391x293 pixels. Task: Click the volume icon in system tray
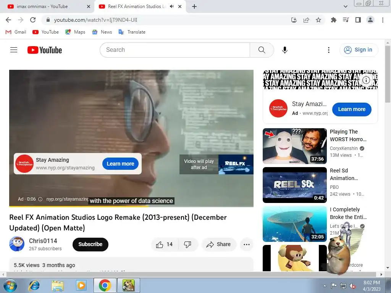coord(352,286)
